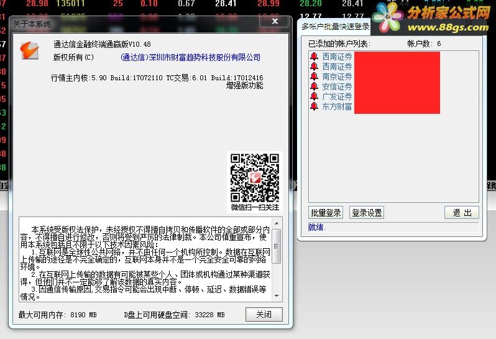Select the topmost 西南证券 account name
Image resolution: width=496 pixels, height=339 pixels.
click(x=337, y=57)
